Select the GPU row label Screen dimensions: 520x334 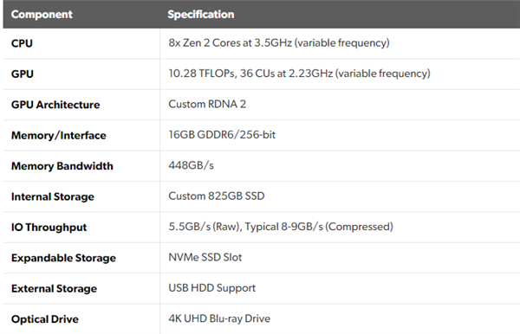click(x=23, y=74)
